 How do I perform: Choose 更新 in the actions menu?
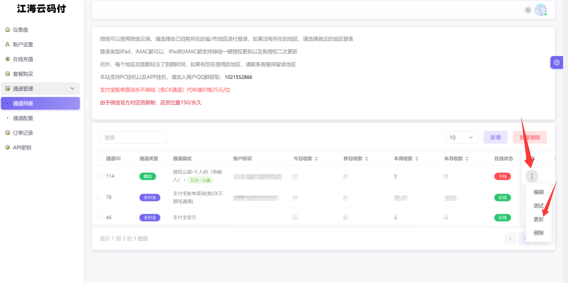tap(538, 219)
